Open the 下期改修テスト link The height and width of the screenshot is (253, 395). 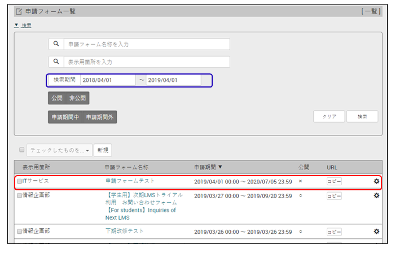tap(125, 231)
